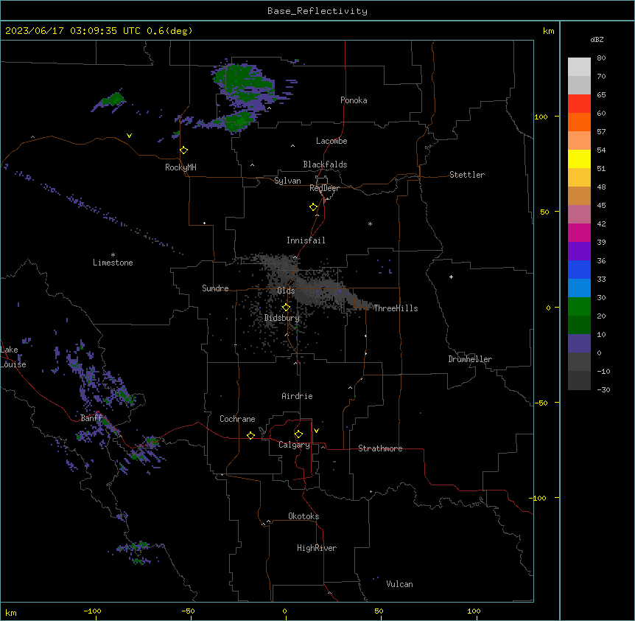Click the Lacombe city label
This screenshot has height=621, width=635.
tap(331, 141)
